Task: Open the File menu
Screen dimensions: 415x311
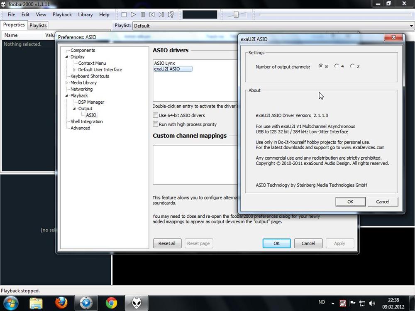Action: [11, 15]
